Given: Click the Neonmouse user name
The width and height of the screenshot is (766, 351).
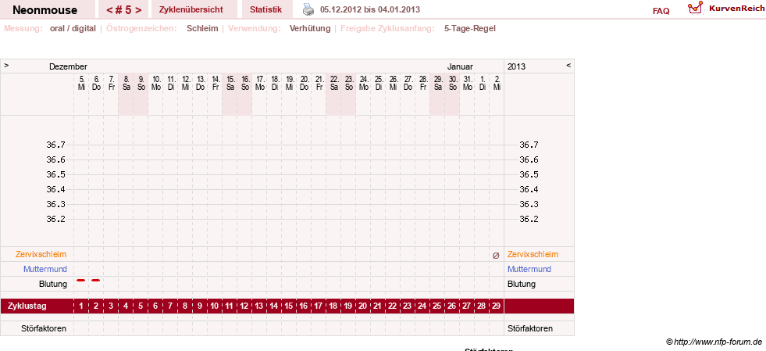Looking at the screenshot, I should point(45,10).
